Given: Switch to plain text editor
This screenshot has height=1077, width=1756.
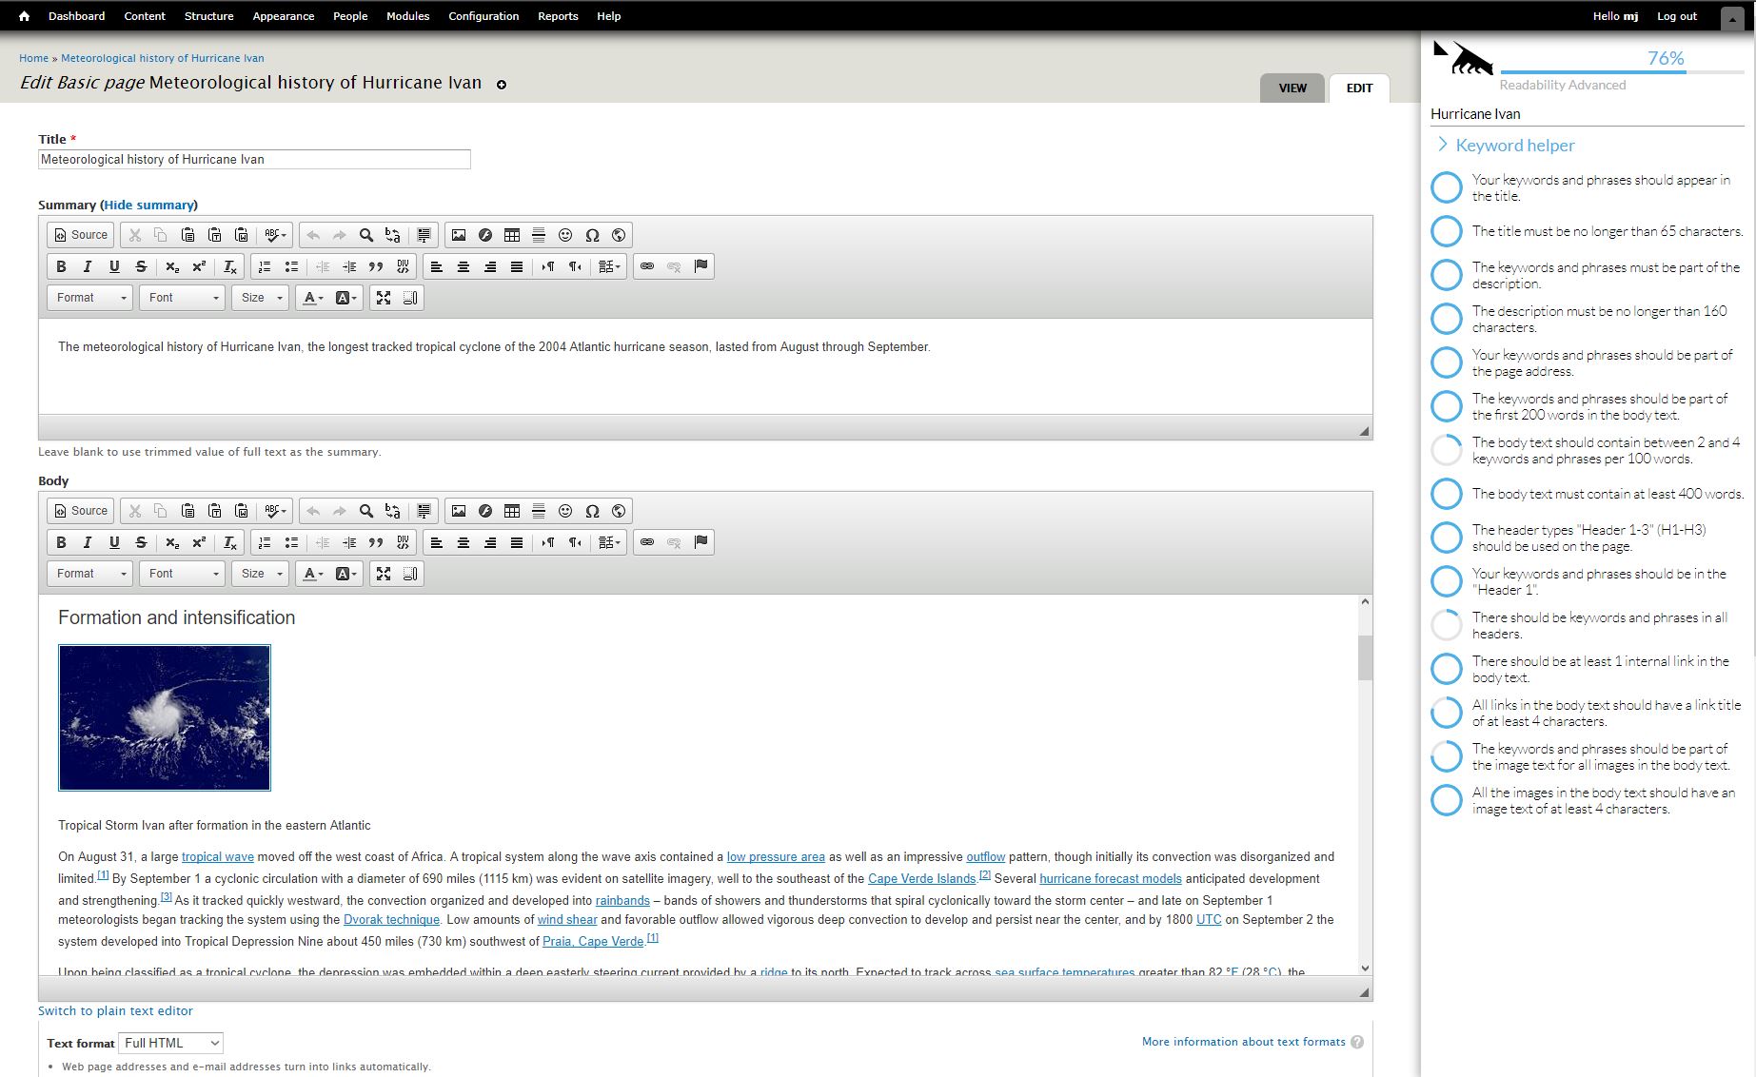Looking at the screenshot, I should click(x=115, y=1010).
